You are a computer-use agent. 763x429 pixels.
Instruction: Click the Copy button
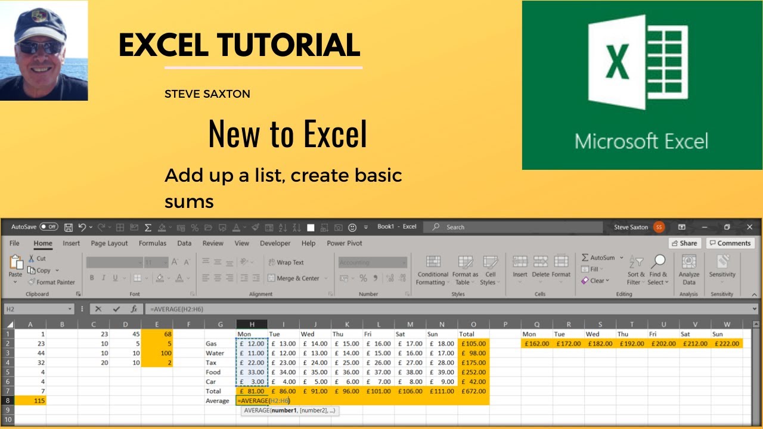(x=41, y=271)
